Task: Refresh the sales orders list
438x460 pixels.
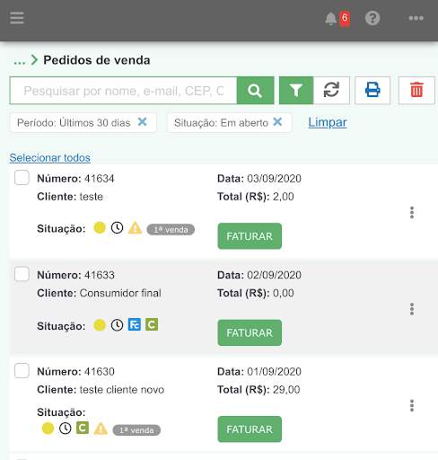Action: click(x=331, y=91)
